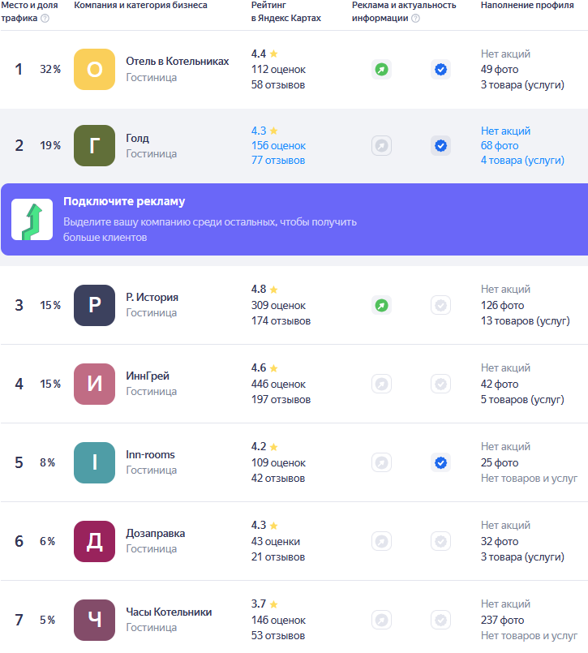Click the help icon next to 'доля трафика'

45,19
